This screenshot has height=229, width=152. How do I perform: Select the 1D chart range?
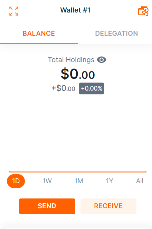pyautogui.click(x=16, y=181)
